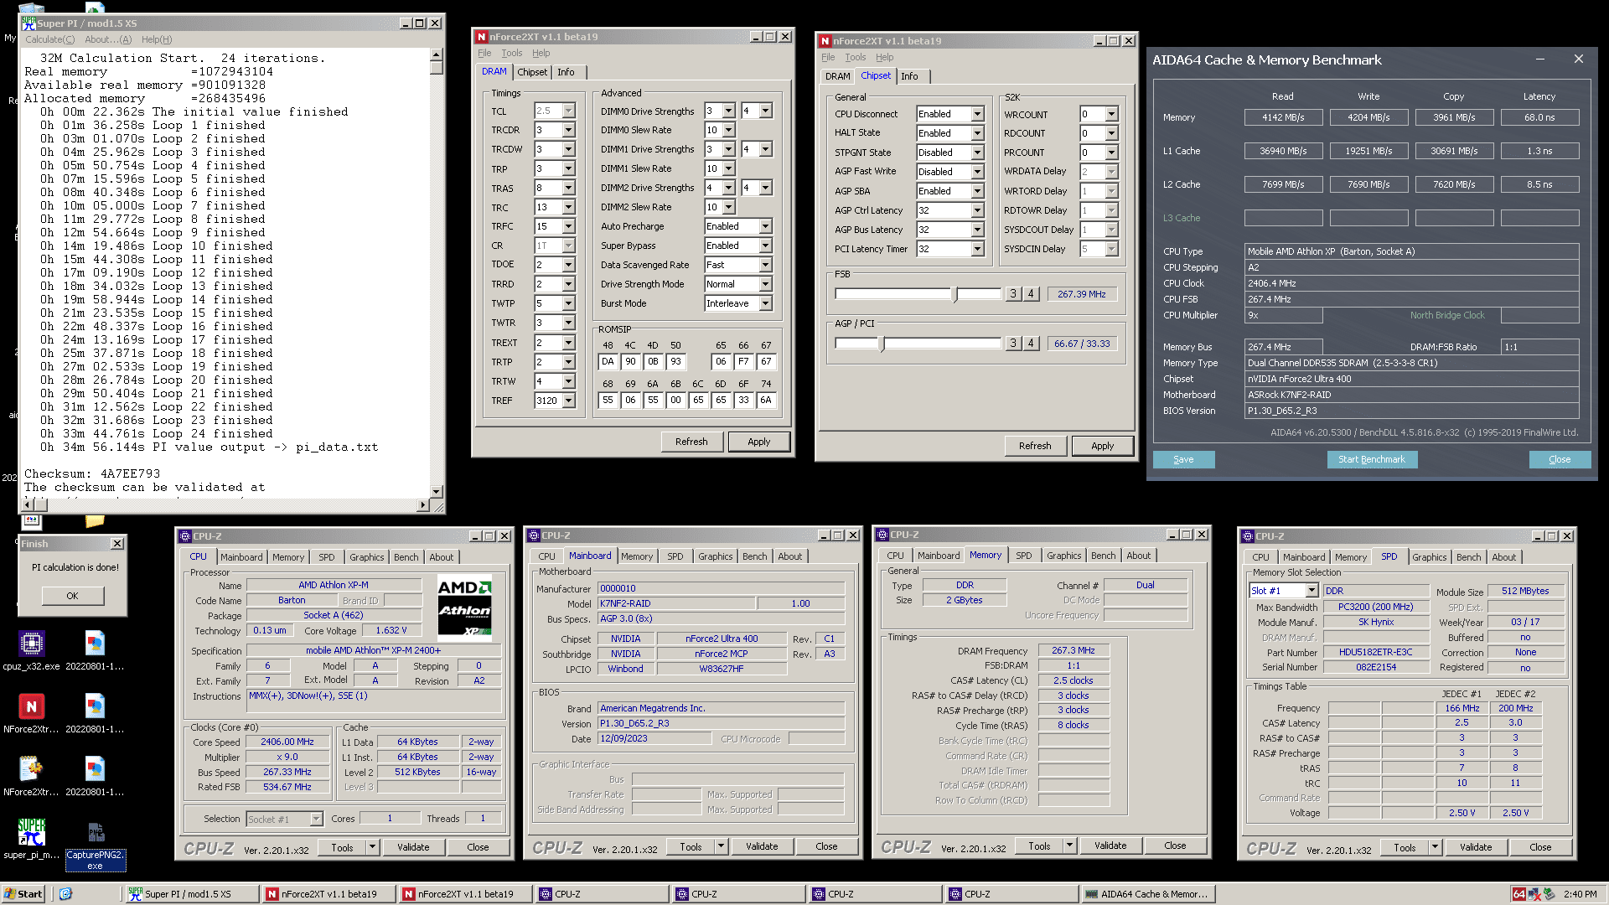
Task: Open the CPU Disconnect dropdown
Action: (977, 114)
